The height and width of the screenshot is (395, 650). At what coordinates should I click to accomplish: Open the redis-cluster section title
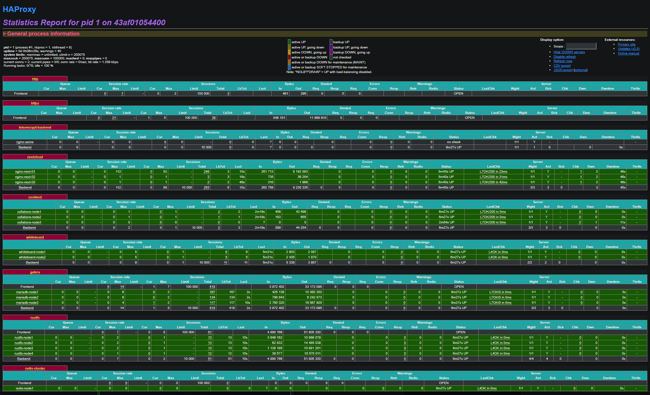coord(35,368)
